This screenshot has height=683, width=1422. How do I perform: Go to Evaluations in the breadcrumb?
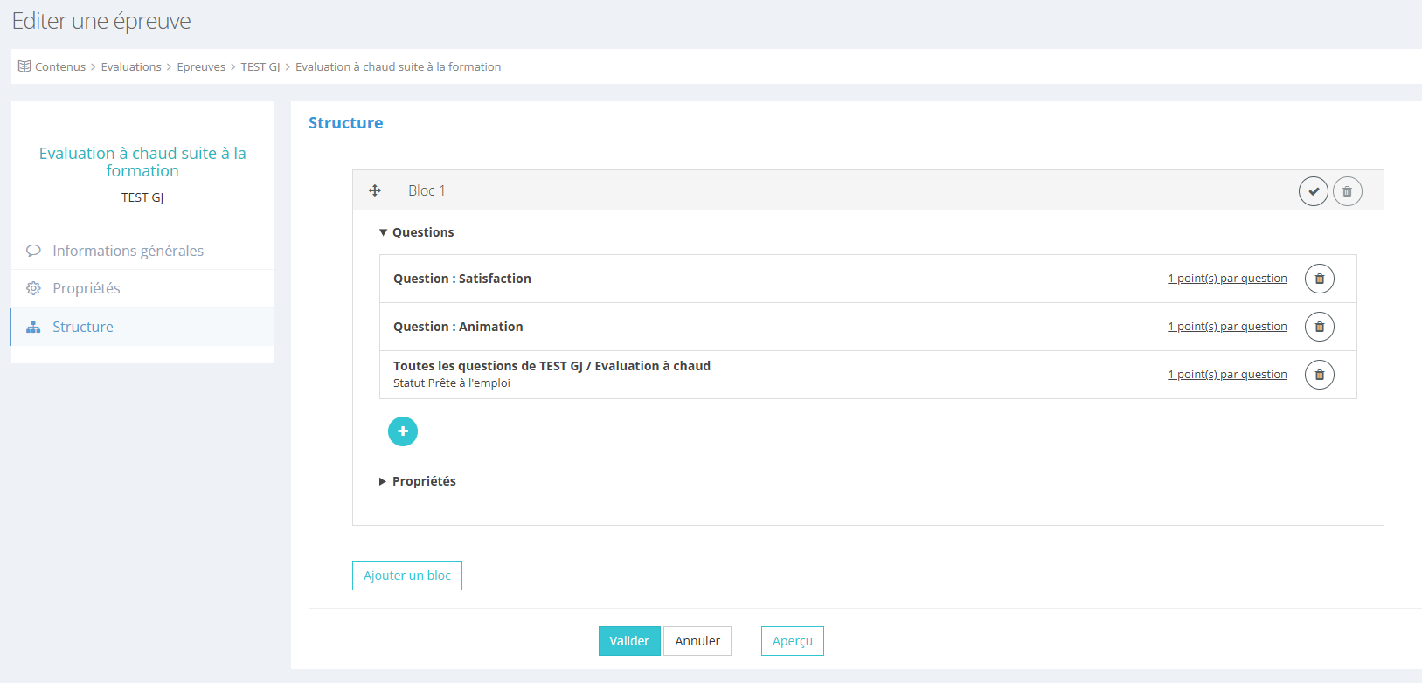(x=131, y=66)
